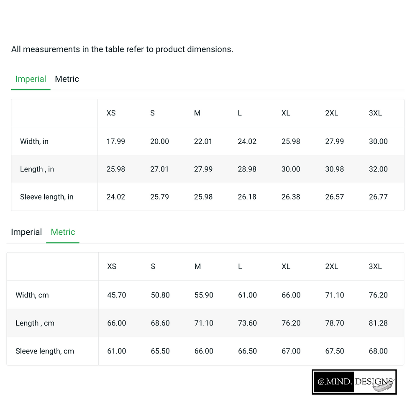Select L sleeve length value 26.18
410x410 pixels.
(247, 197)
